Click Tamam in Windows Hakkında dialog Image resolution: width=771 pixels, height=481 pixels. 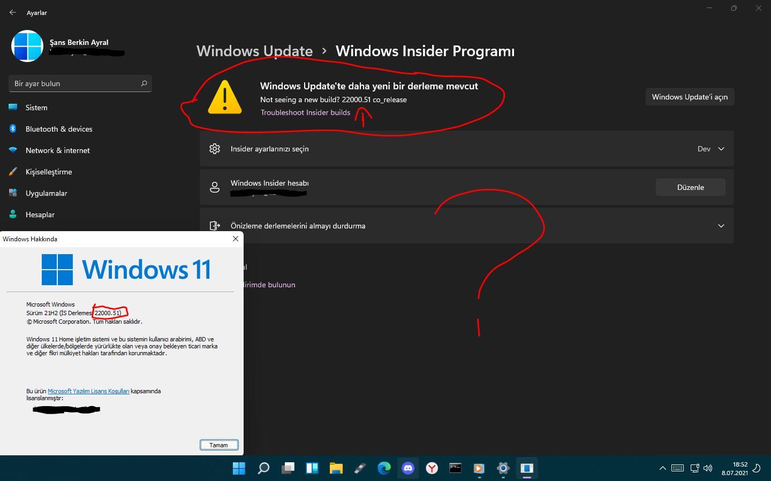218,445
